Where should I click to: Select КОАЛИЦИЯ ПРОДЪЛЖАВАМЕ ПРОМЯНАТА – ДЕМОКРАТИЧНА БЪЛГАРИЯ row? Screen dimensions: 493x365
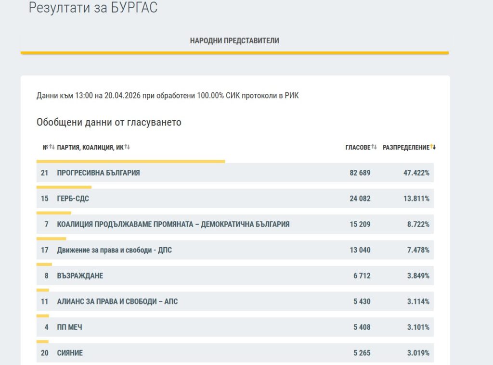click(x=173, y=224)
